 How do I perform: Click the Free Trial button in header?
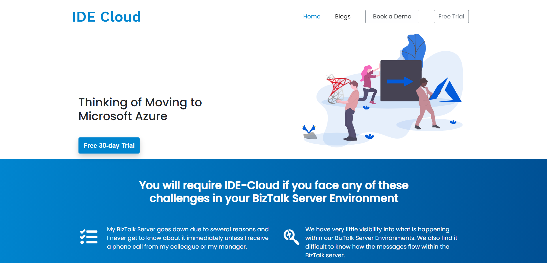(451, 16)
